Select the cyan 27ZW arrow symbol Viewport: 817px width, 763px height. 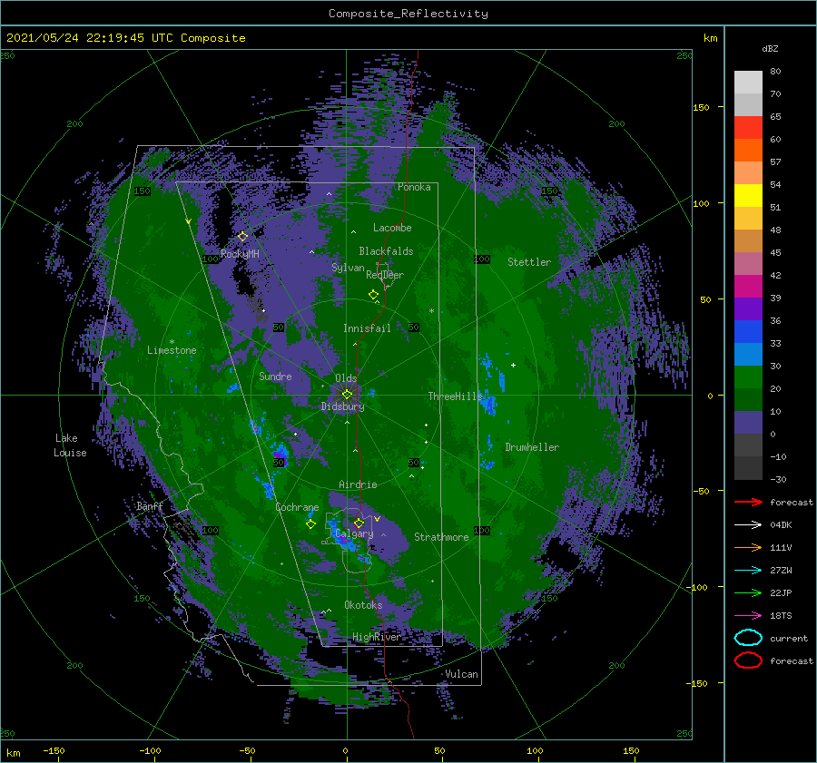[x=748, y=571]
